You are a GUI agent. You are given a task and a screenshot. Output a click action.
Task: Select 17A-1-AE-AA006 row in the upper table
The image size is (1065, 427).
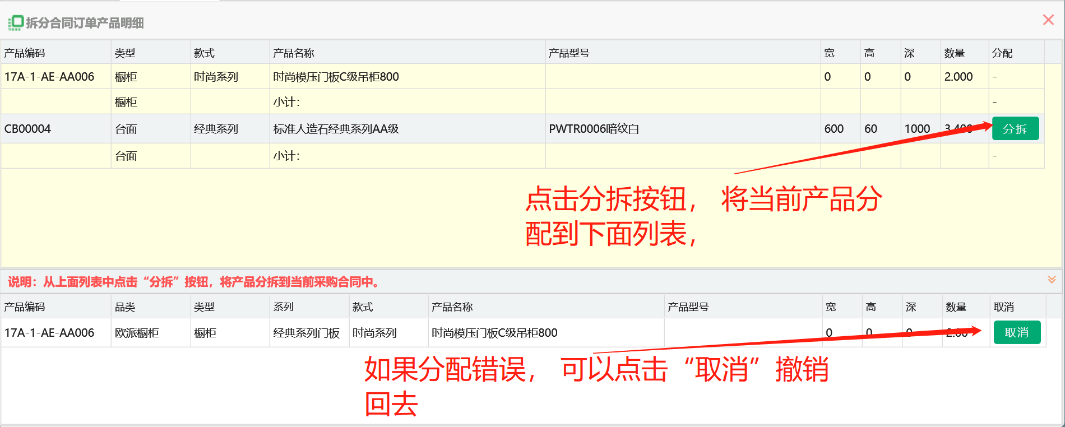pyautogui.click(x=49, y=77)
